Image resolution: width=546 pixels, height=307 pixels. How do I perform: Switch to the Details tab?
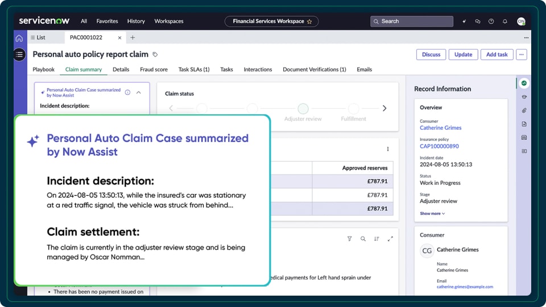[x=121, y=69]
